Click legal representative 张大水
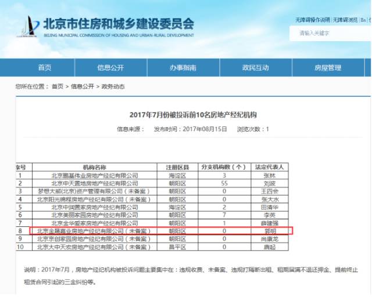This screenshot has width=372, height=300. (270, 200)
